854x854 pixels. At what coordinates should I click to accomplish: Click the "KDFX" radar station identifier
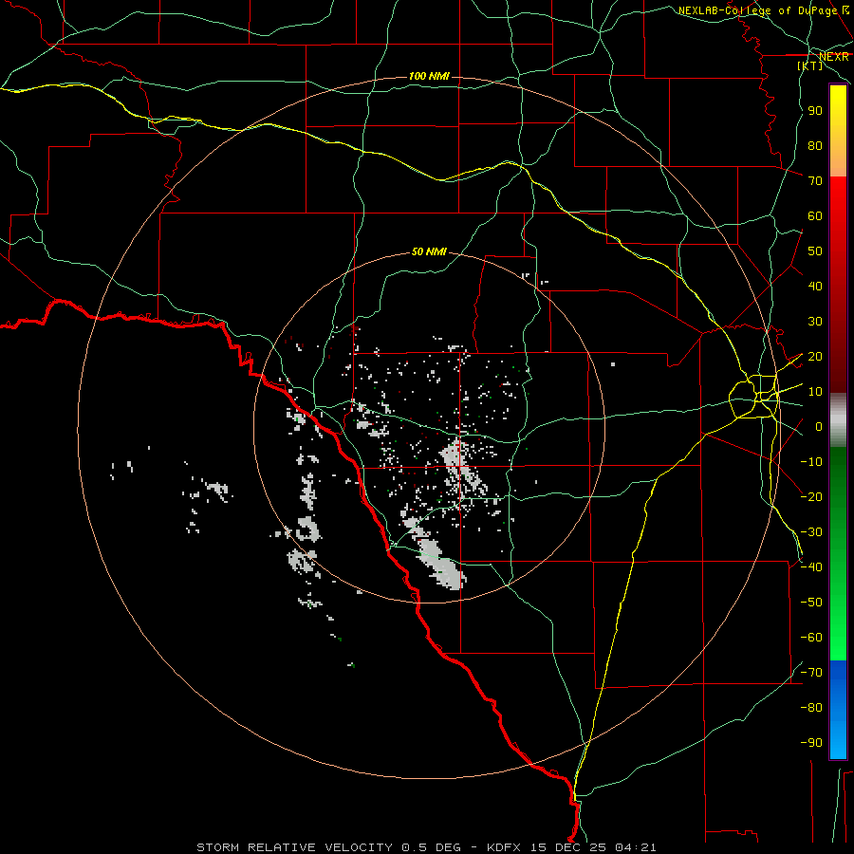coord(506,847)
